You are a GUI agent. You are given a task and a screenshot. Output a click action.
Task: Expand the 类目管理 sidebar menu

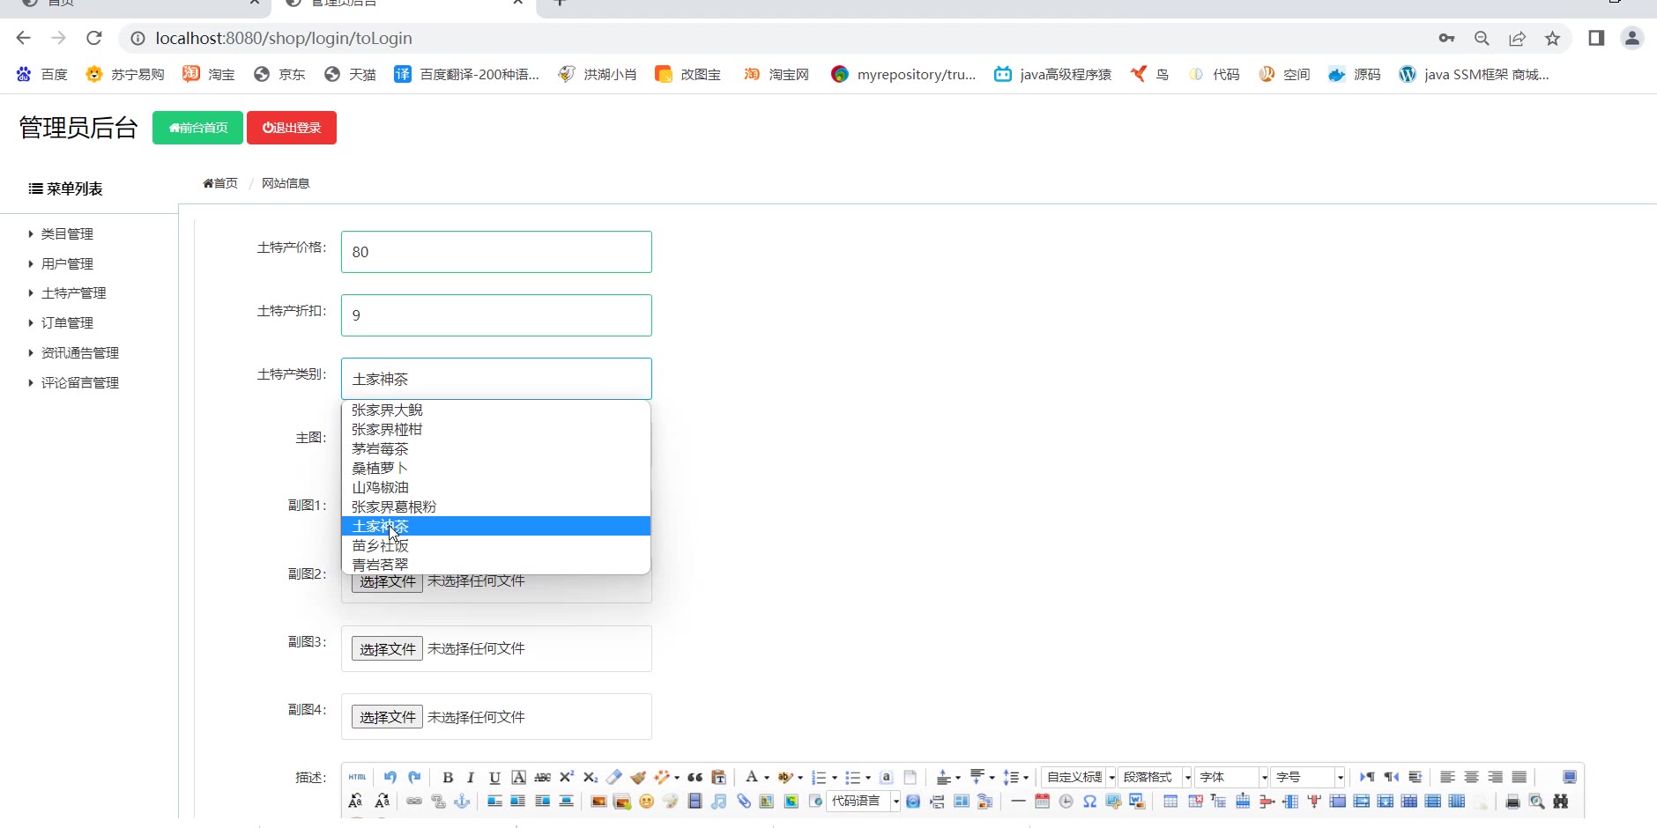(67, 233)
